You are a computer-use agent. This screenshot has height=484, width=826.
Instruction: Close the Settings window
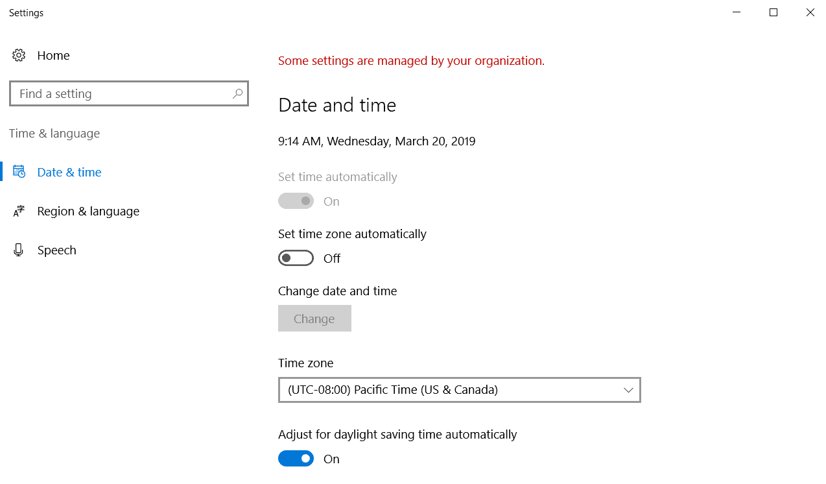810,12
